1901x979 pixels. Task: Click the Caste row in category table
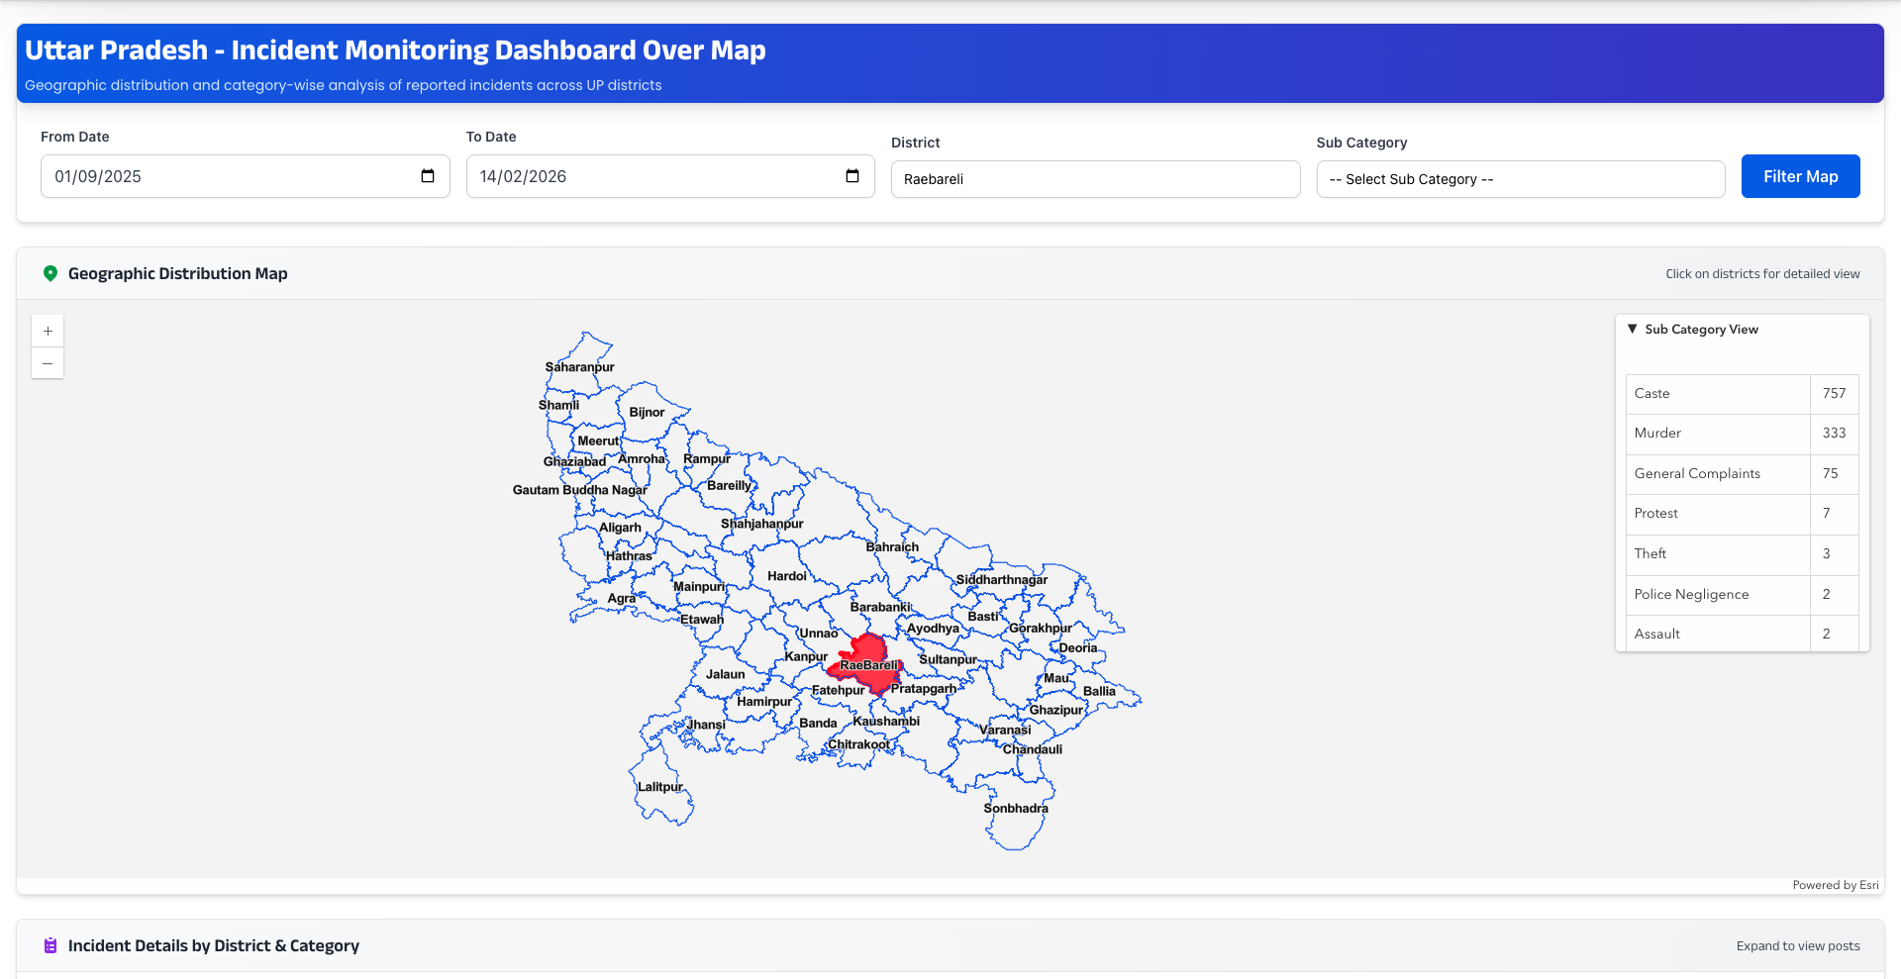coord(1717,394)
